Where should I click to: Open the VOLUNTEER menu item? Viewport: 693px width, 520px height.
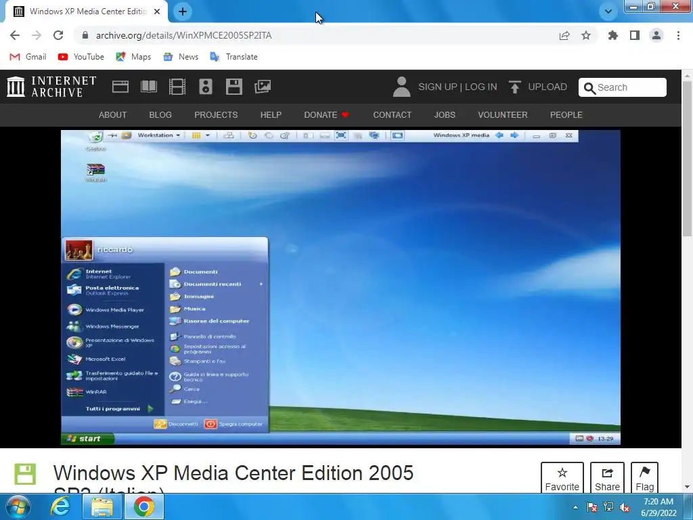(503, 115)
